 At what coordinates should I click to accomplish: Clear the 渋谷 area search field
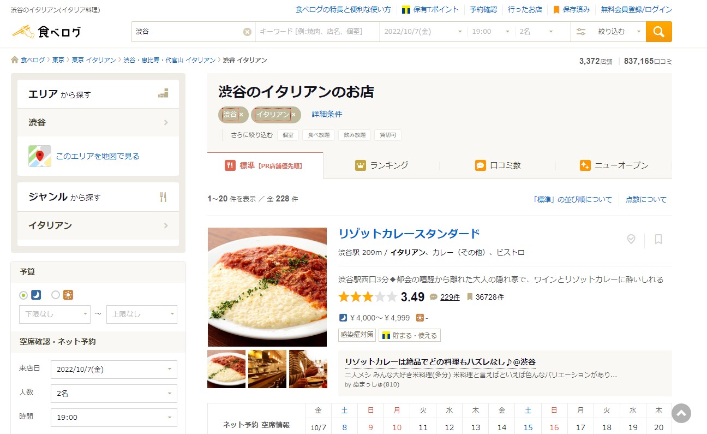[247, 32]
